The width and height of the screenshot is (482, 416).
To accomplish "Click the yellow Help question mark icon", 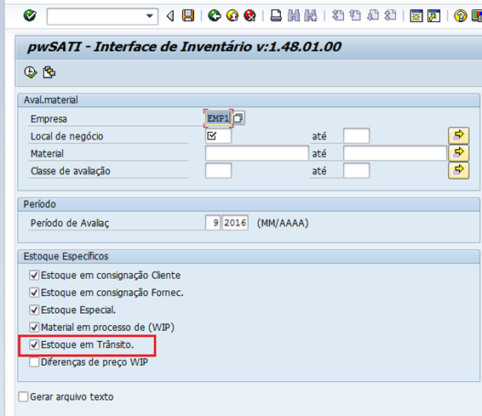I will click(x=460, y=15).
